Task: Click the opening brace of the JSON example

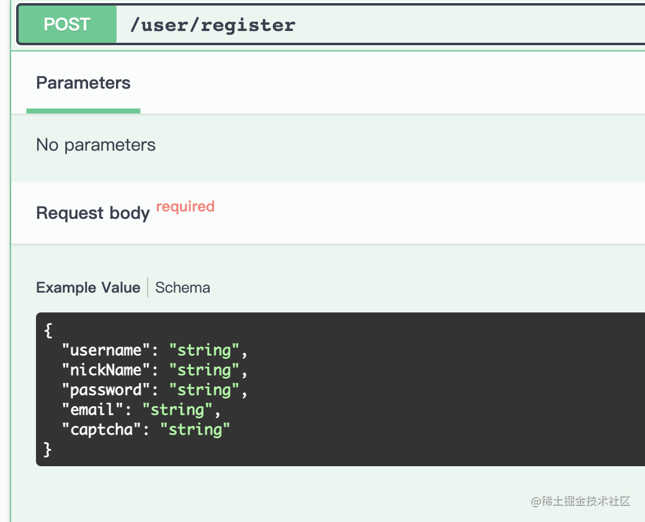Action: (48, 330)
